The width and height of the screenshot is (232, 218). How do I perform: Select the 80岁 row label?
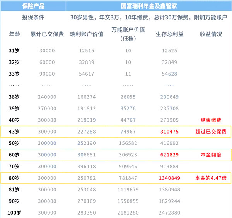click(x=14, y=178)
